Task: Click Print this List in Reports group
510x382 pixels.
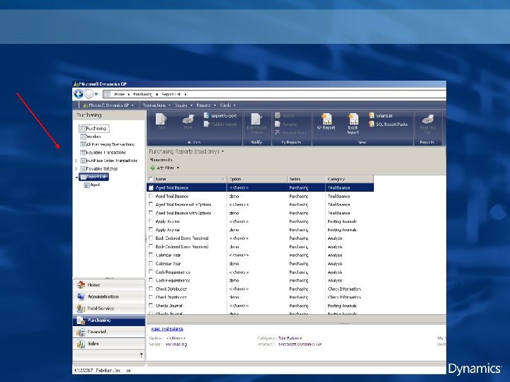Action: tap(427, 124)
